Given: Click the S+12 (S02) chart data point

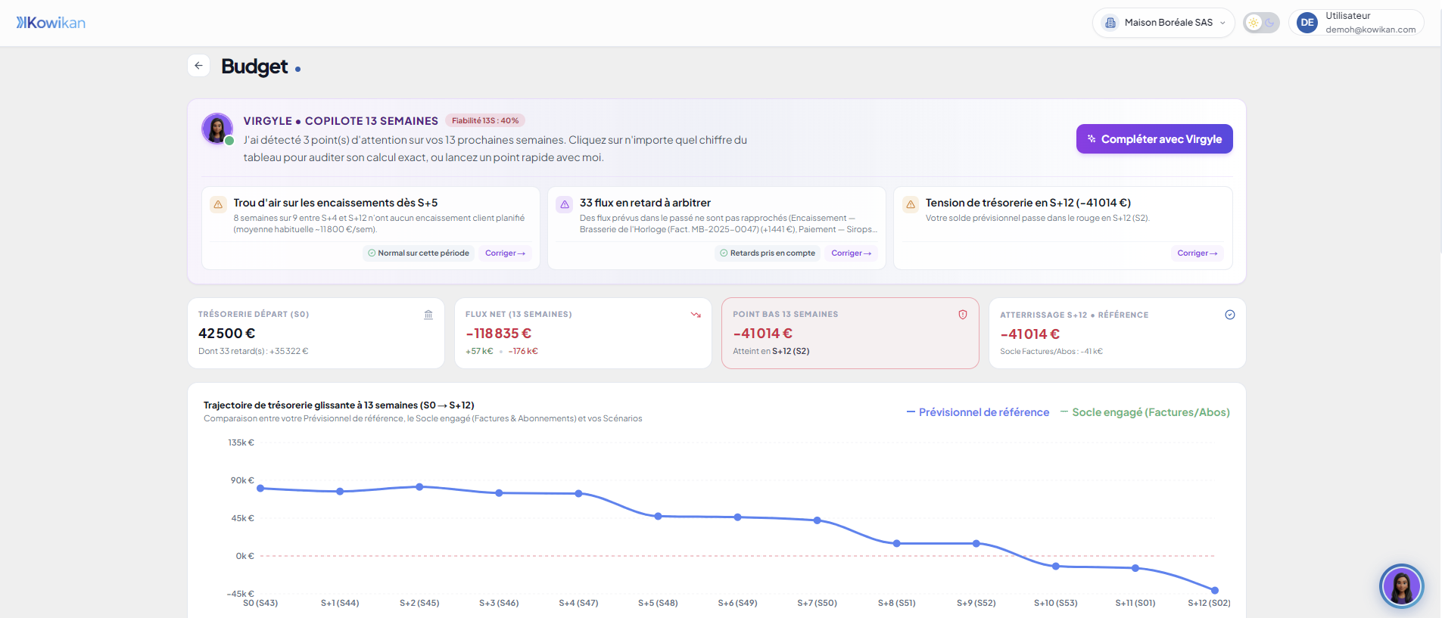Looking at the screenshot, I should coord(1215,591).
